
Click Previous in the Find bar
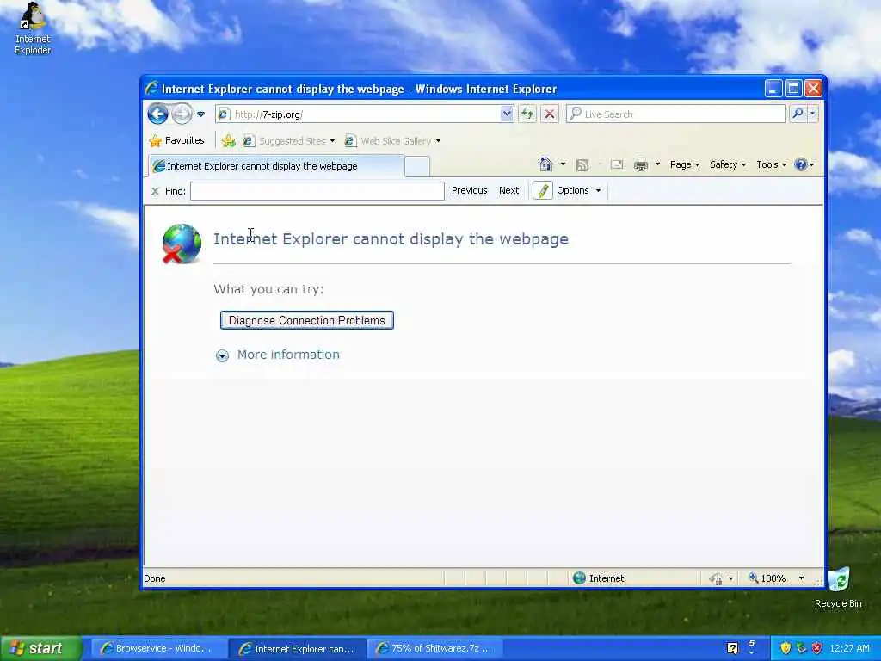pos(469,190)
